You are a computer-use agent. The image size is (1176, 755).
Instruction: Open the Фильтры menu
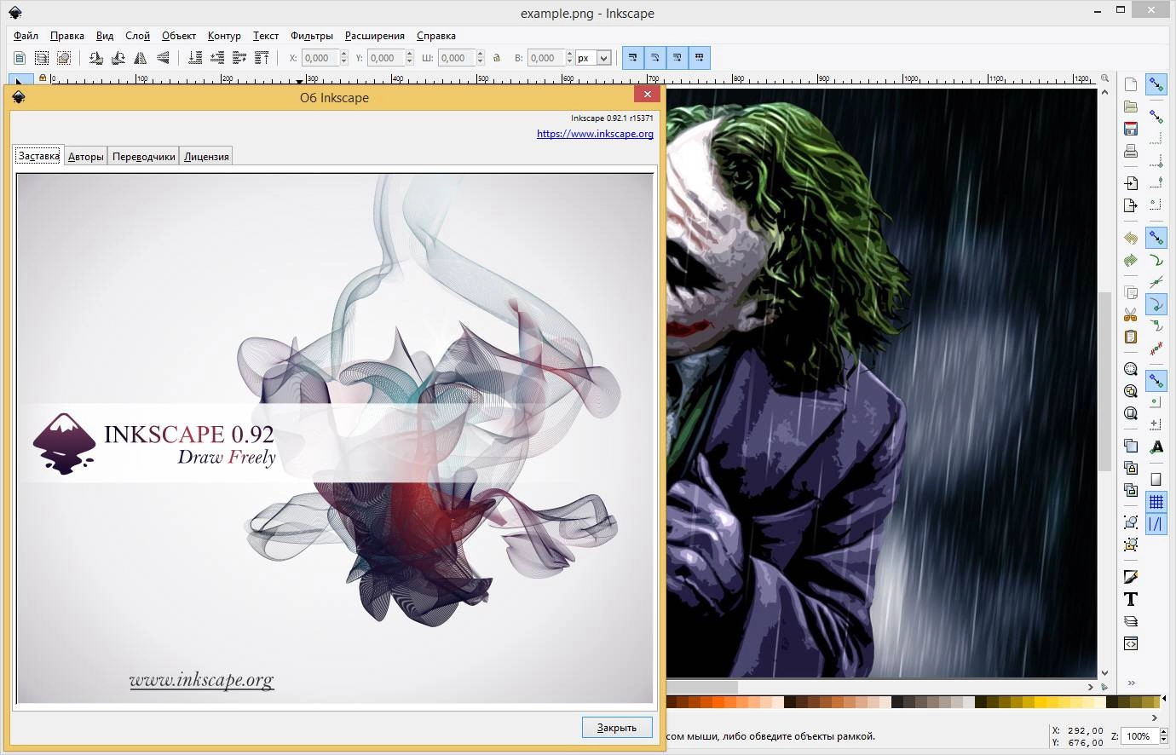coord(311,36)
